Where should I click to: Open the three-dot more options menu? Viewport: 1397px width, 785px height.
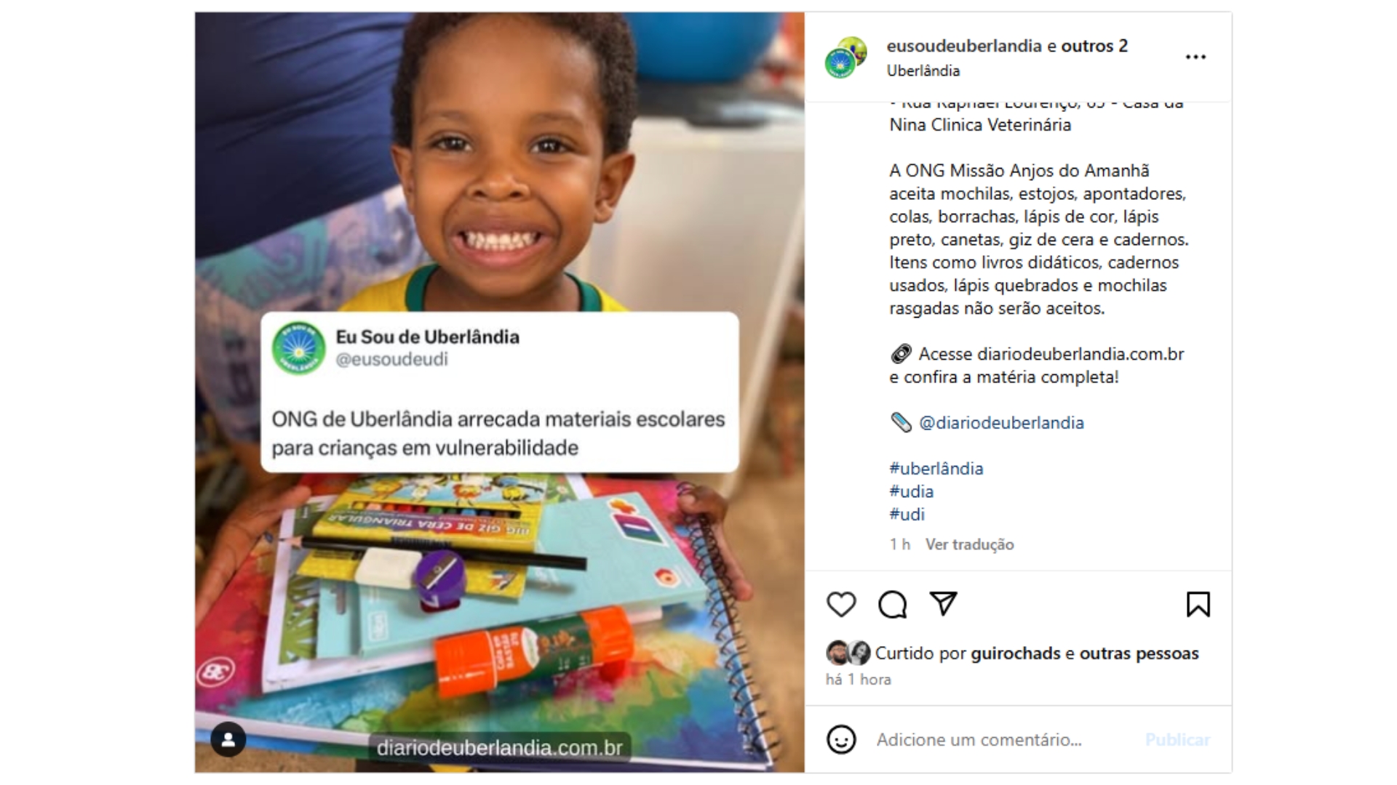(x=1195, y=57)
